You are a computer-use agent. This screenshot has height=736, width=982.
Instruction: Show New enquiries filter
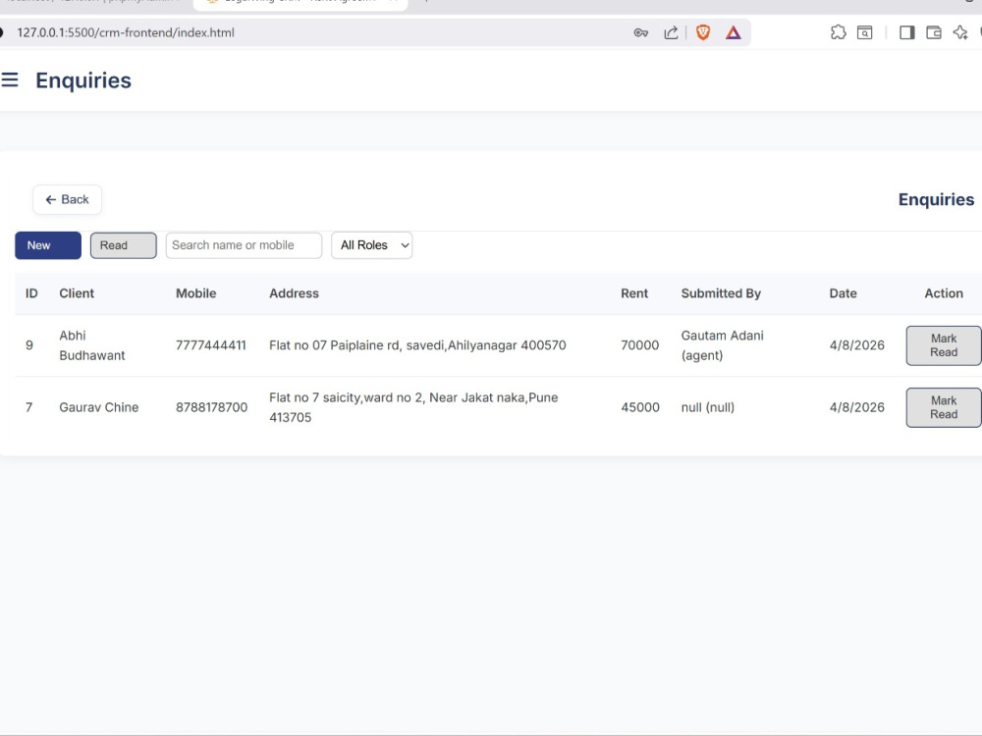pyautogui.click(x=48, y=245)
